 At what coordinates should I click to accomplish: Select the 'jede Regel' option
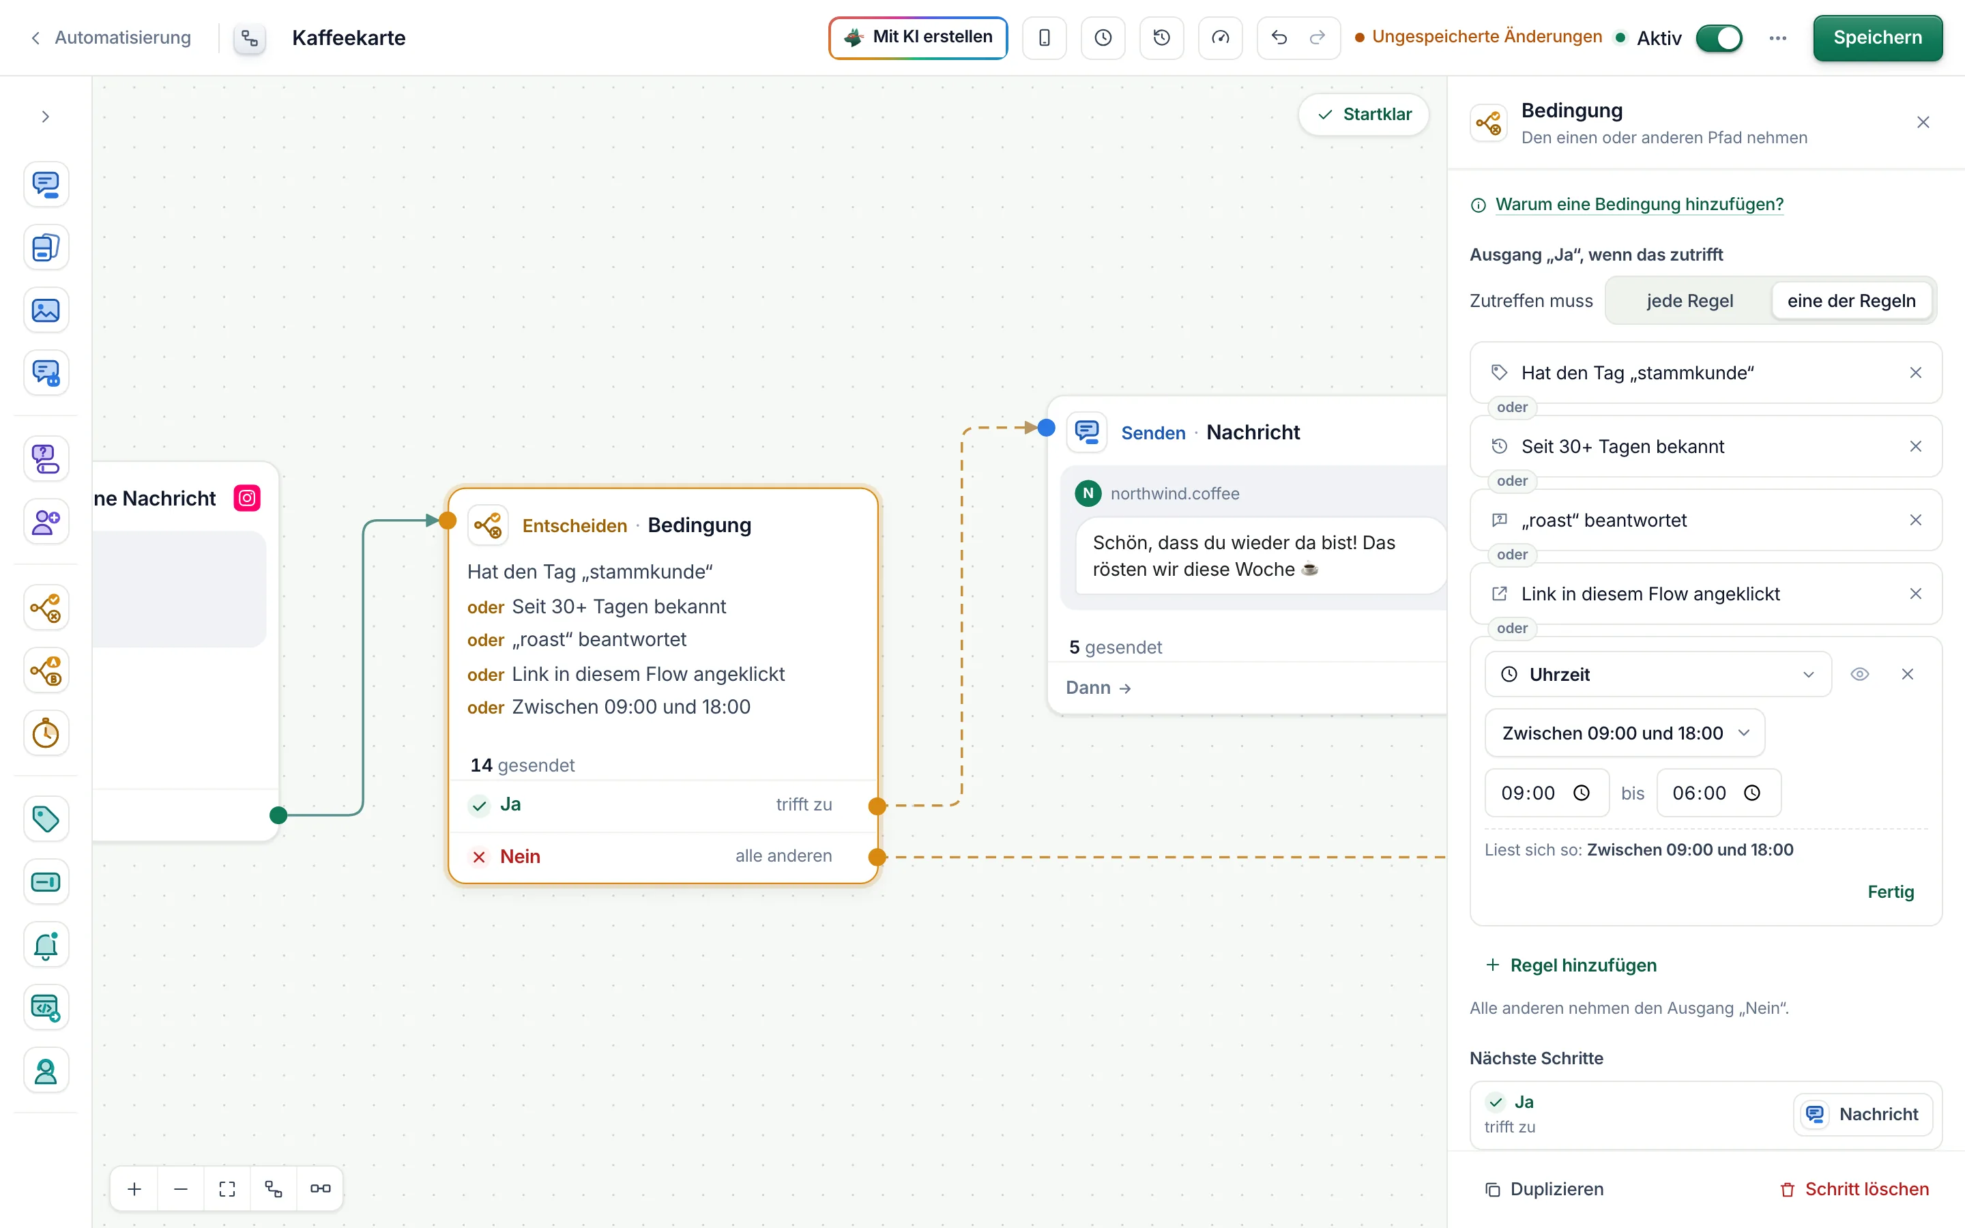[1689, 300]
